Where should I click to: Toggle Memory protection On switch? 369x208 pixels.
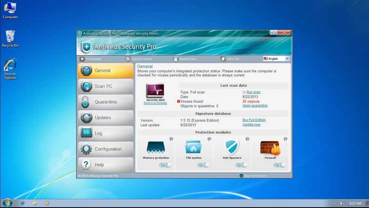pyautogui.click(x=165, y=165)
